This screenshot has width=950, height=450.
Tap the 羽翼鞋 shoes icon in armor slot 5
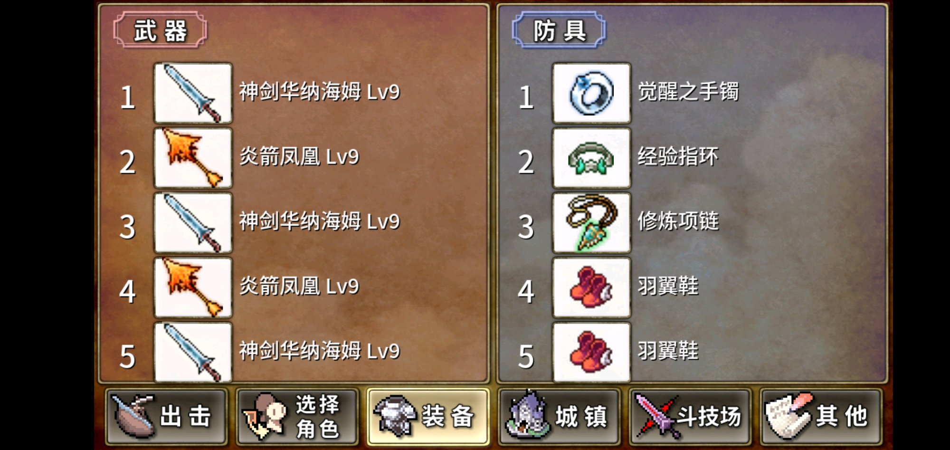pos(591,352)
